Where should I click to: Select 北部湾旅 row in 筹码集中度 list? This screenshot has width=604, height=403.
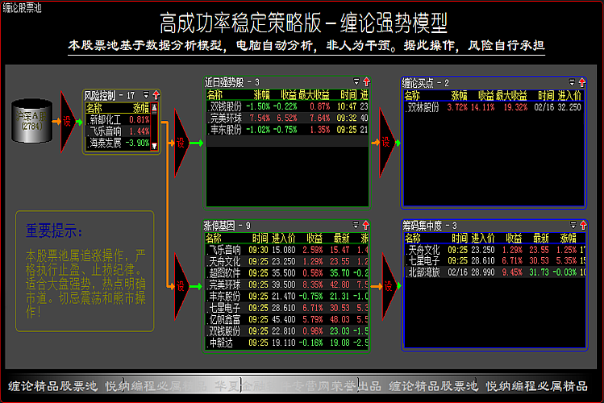click(423, 272)
